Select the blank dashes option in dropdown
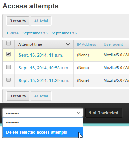This screenshot has width=129, height=143. click(43, 122)
